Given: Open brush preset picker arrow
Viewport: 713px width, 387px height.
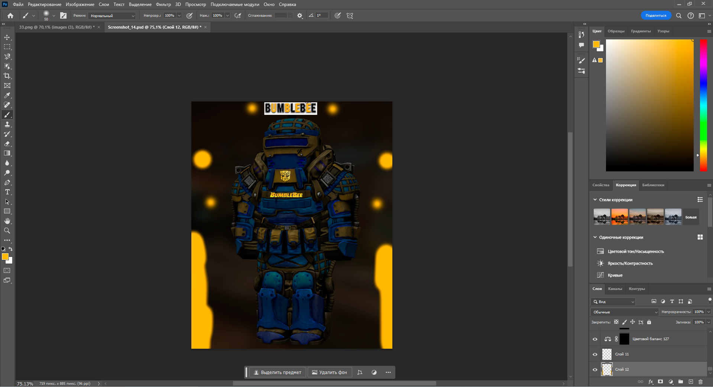Looking at the screenshot, I should click(54, 16).
